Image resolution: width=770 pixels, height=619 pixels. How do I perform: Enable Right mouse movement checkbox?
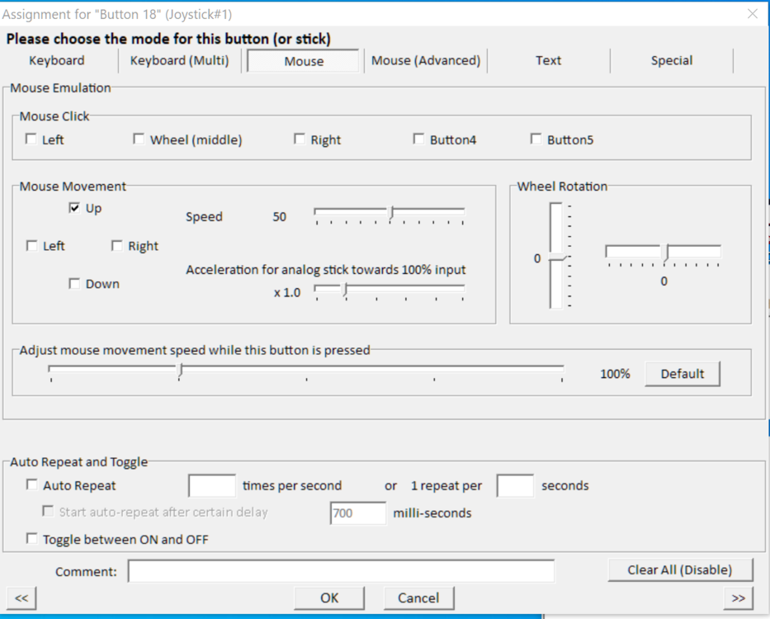click(x=117, y=245)
